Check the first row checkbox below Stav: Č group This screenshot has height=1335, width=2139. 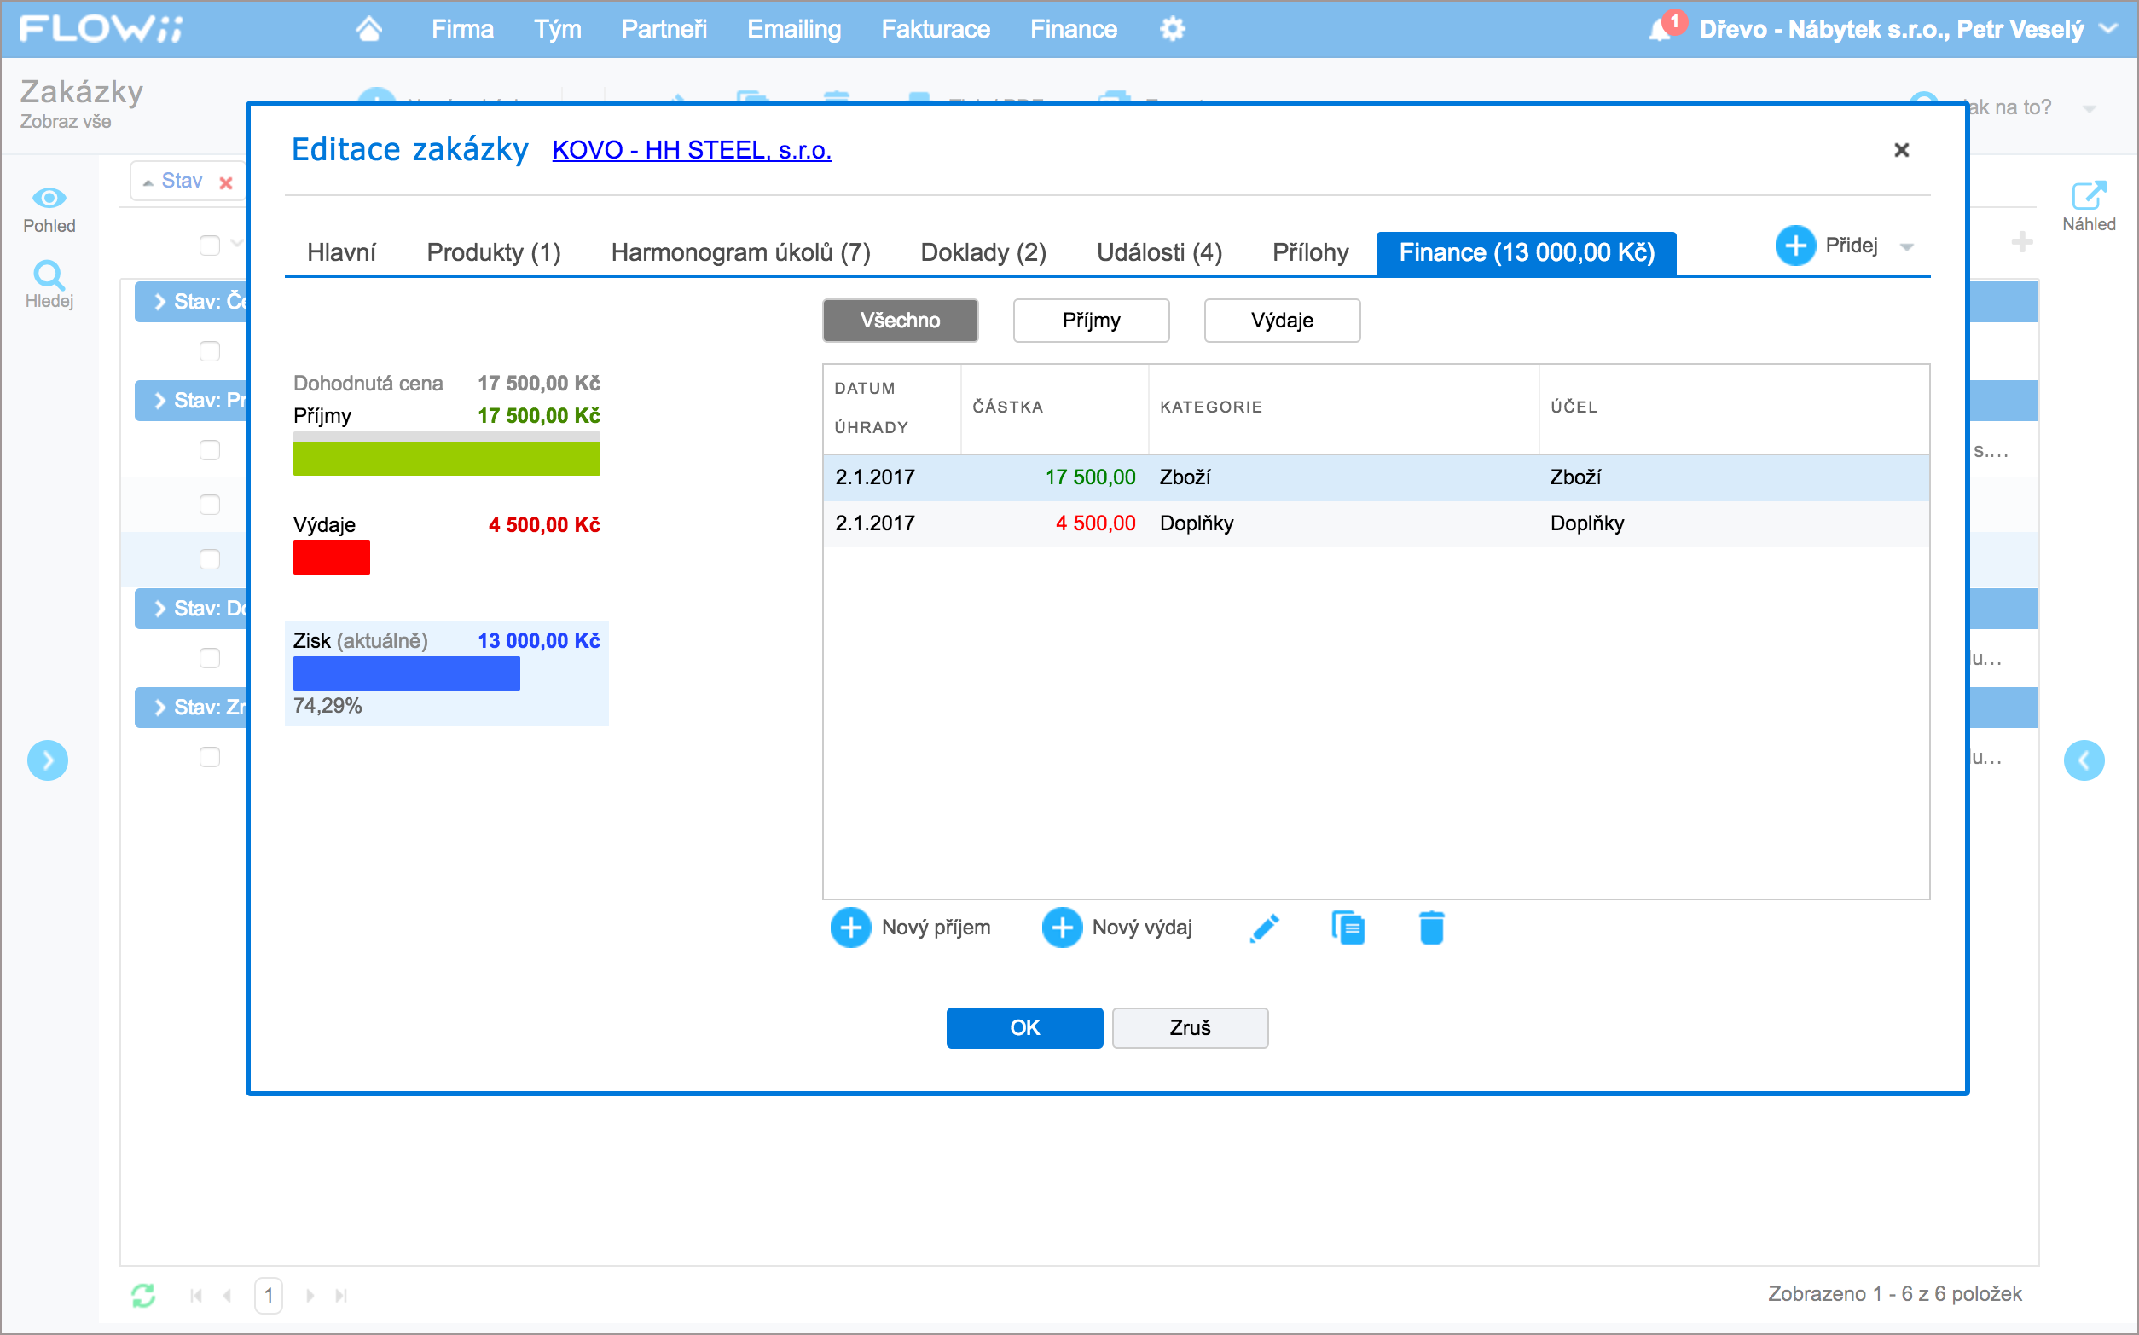coord(209,351)
